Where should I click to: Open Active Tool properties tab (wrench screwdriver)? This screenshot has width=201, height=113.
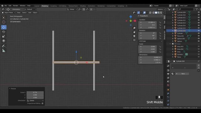click(x=168, y=66)
